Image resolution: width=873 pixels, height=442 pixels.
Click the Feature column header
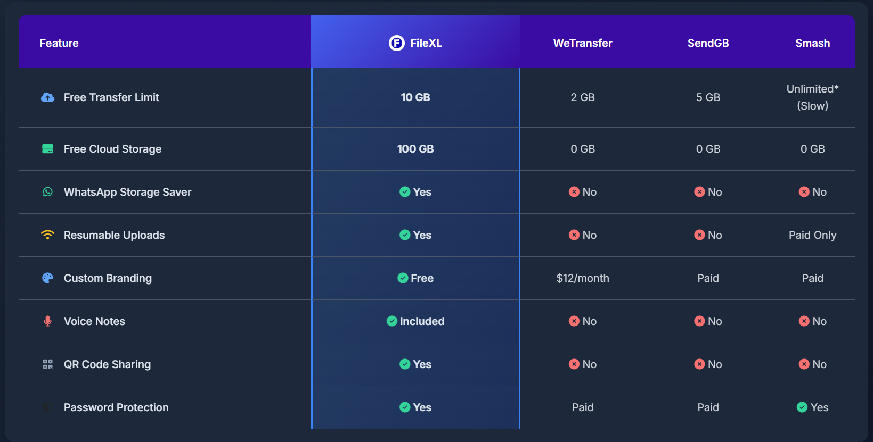(x=59, y=43)
